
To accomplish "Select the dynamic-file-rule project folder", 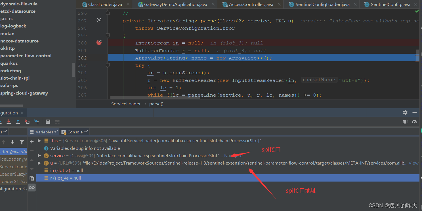I will pyautogui.click(x=19, y=4).
